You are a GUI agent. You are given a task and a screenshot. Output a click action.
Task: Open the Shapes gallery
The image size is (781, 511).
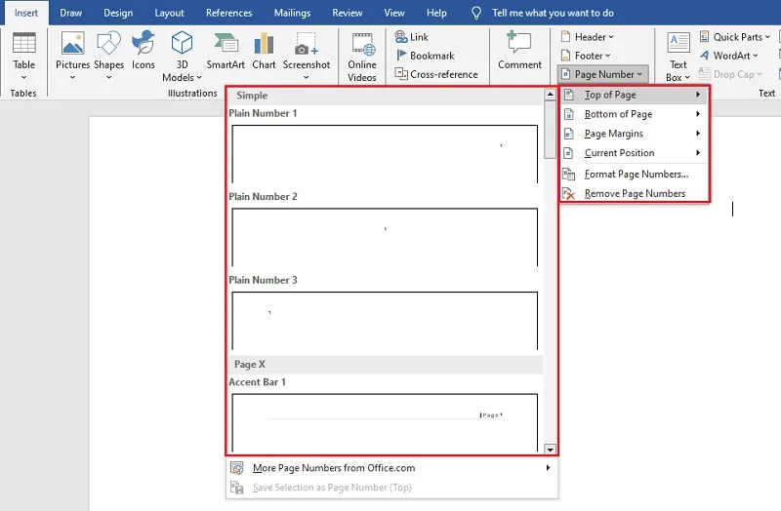pos(108,56)
